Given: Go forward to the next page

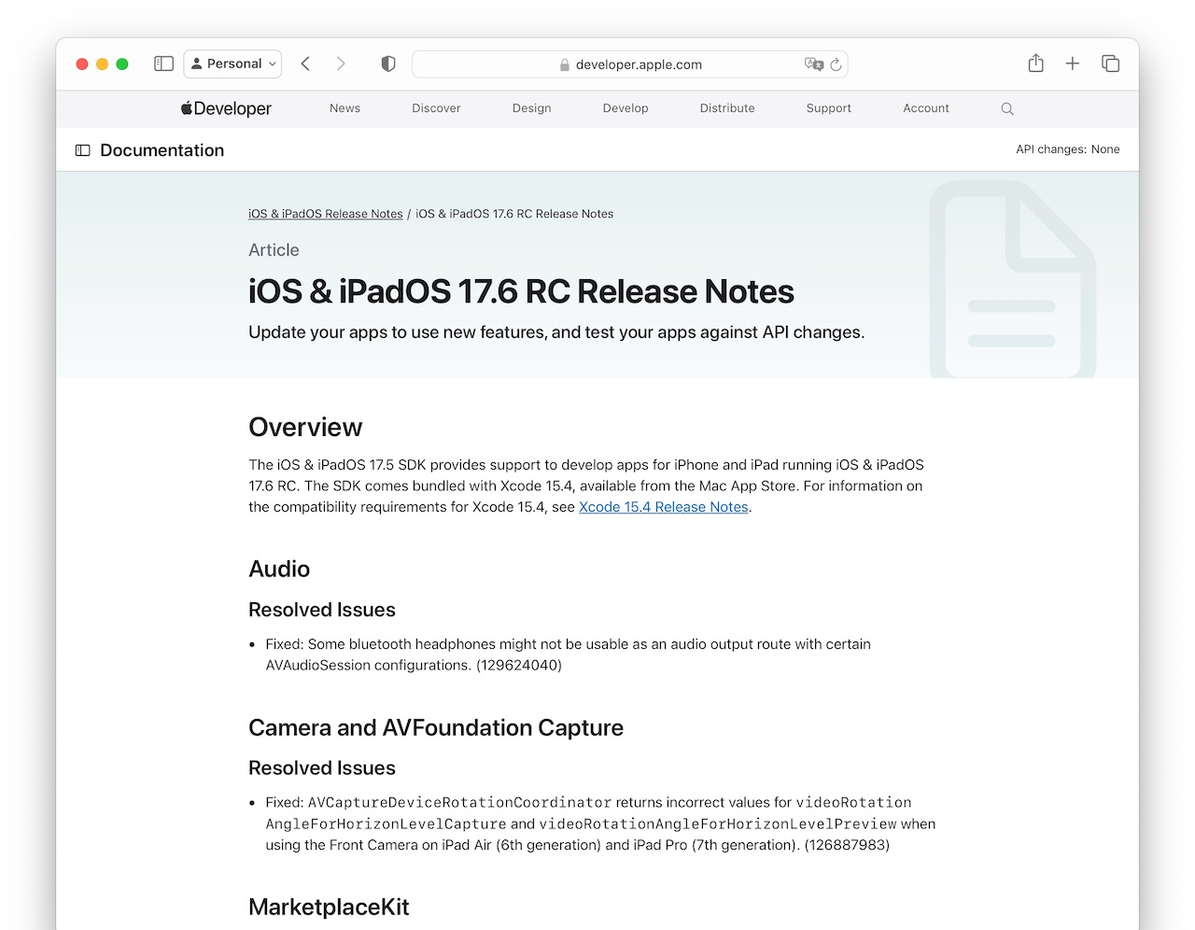Looking at the screenshot, I should [341, 63].
